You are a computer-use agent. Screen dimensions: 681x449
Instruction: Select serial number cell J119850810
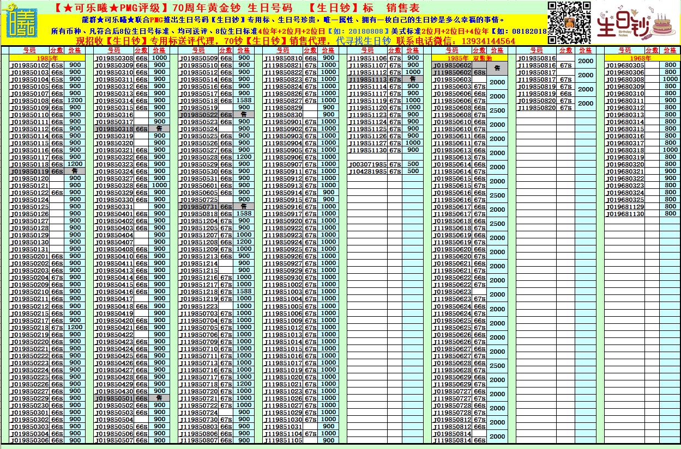tap(284, 58)
